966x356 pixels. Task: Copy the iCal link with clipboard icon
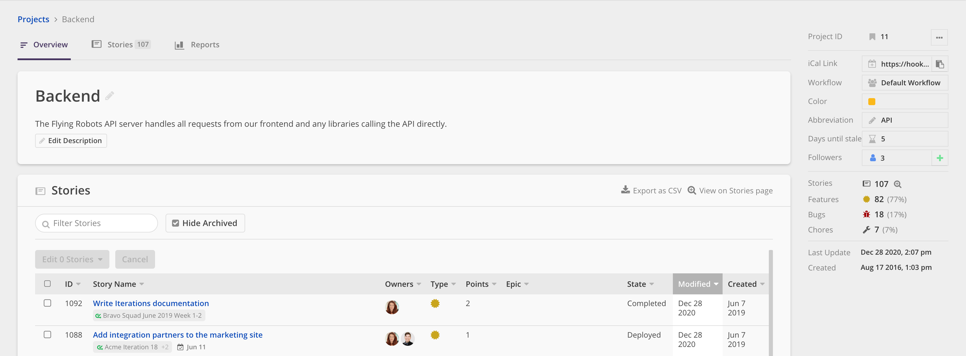coord(940,64)
